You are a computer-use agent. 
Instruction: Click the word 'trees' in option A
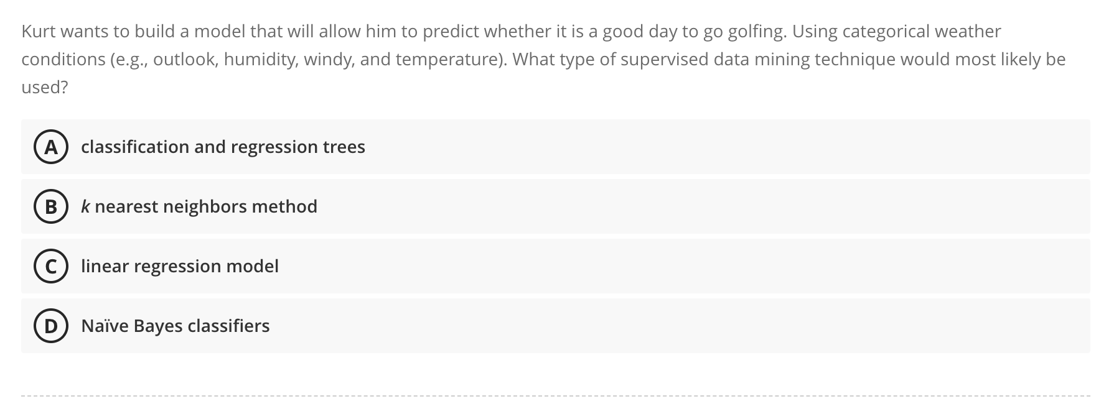344,147
